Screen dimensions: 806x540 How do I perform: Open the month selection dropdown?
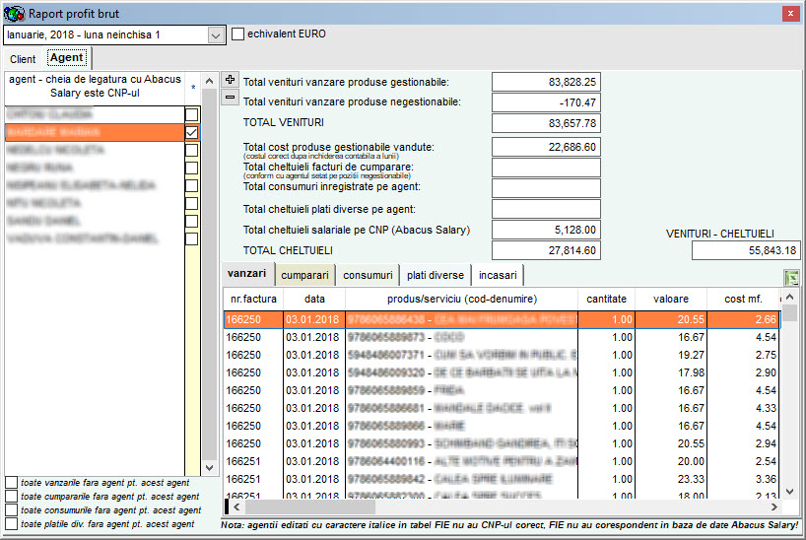click(x=216, y=35)
